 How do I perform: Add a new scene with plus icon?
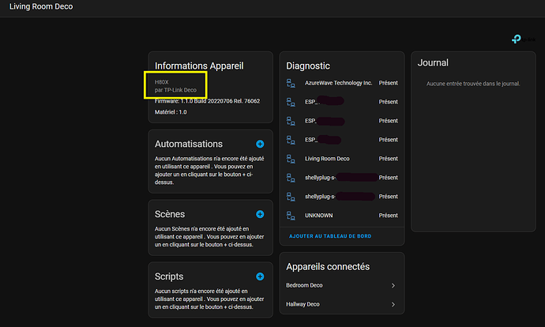[x=260, y=214]
